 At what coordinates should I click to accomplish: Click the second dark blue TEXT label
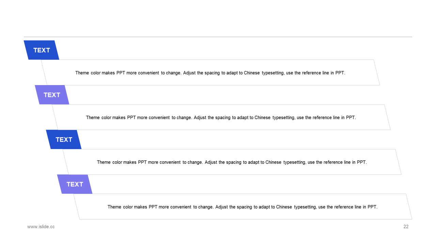64,140
